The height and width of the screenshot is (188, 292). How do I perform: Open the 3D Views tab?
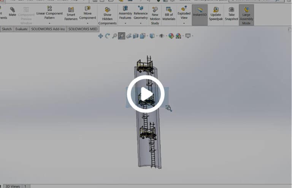[13, 186]
